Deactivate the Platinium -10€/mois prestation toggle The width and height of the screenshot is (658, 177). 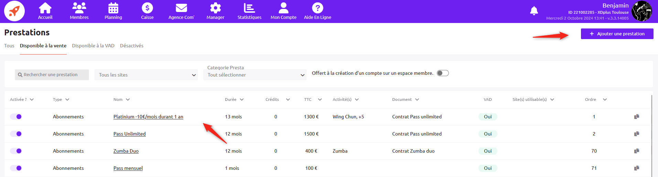(16, 117)
